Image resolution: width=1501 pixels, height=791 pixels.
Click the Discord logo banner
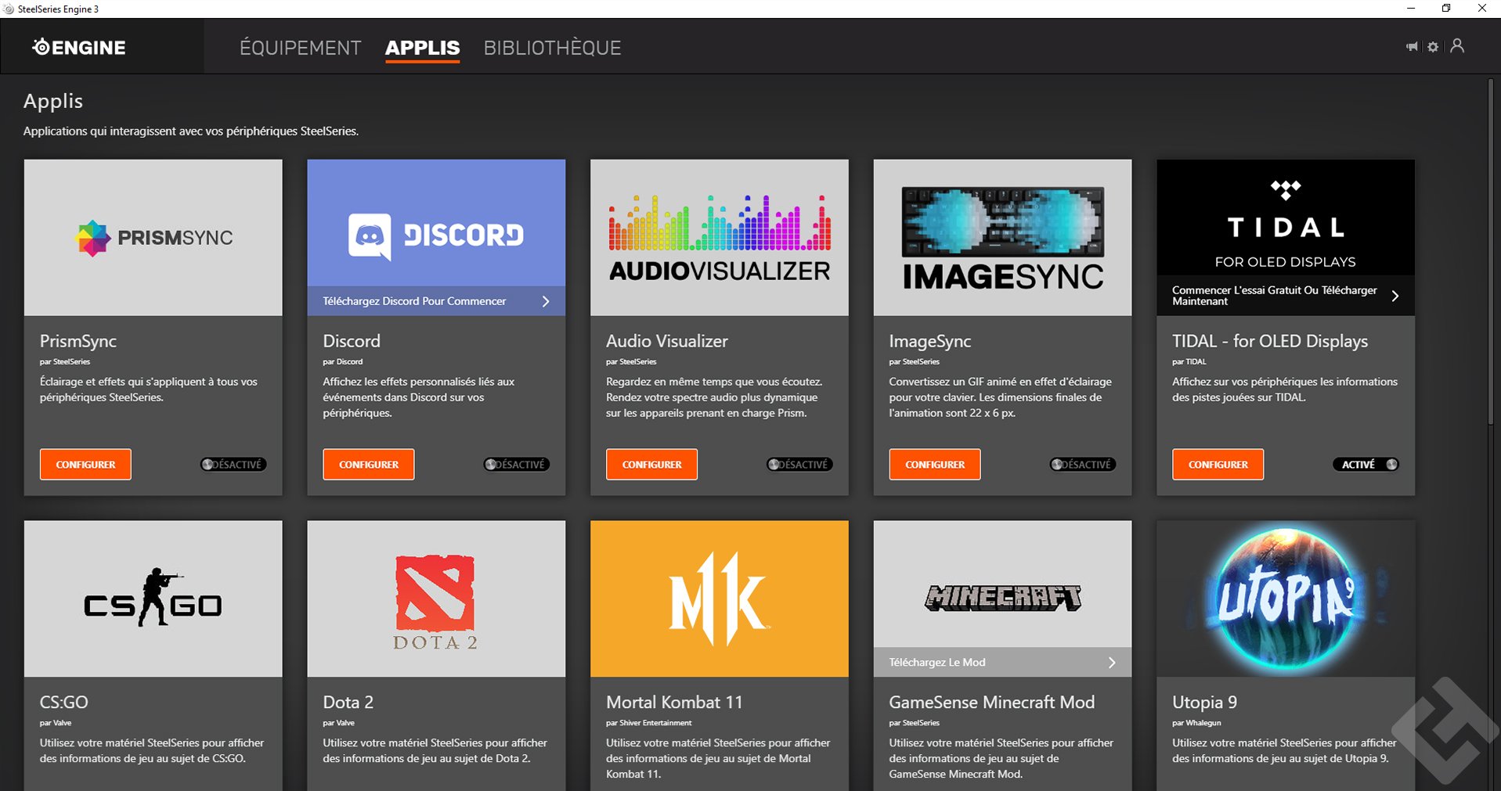436,223
